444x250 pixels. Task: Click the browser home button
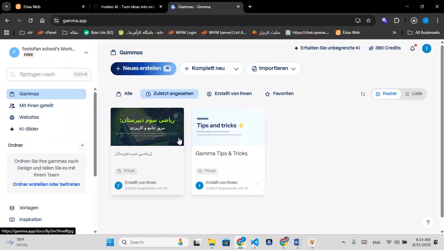pyautogui.click(x=42, y=21)
